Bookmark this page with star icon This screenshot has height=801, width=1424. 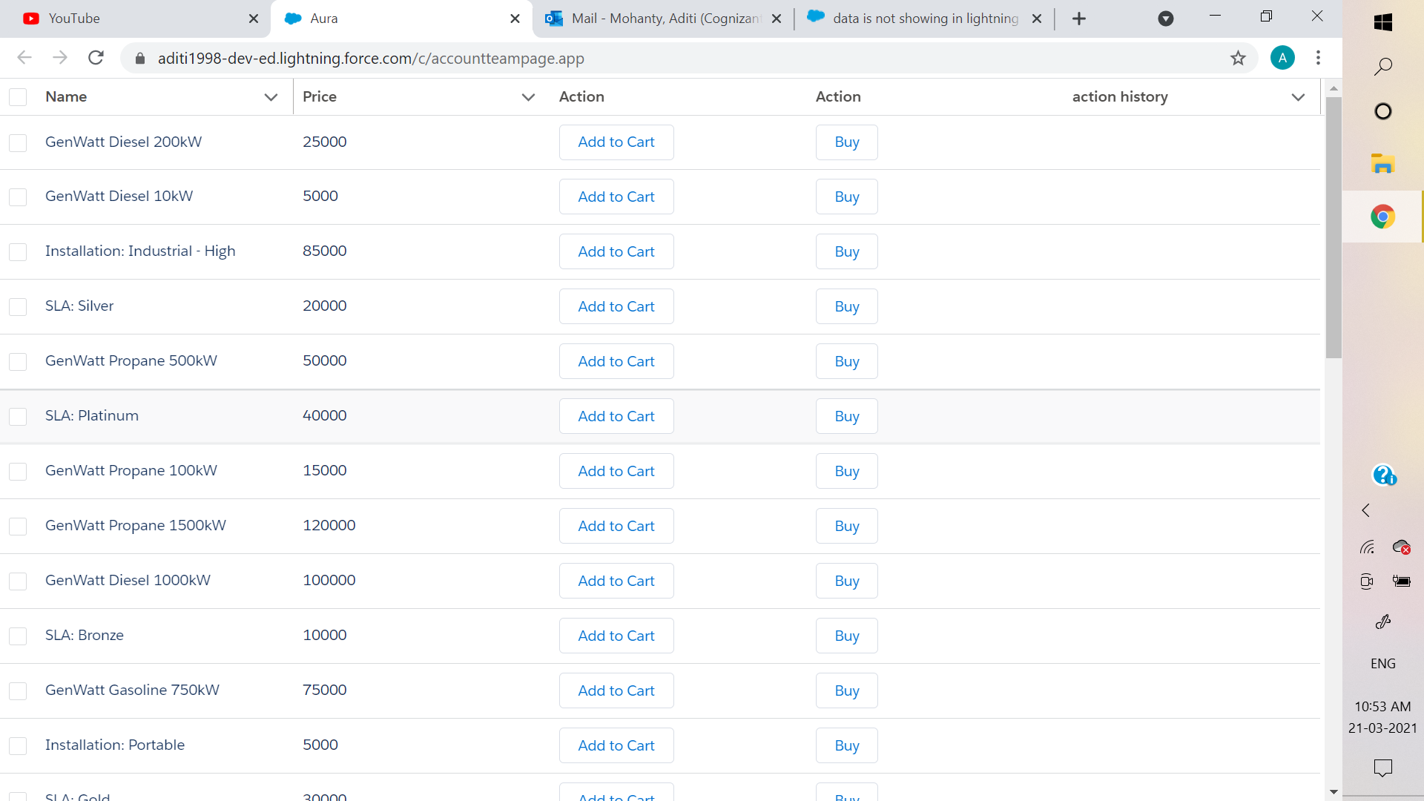[1238, 58]
